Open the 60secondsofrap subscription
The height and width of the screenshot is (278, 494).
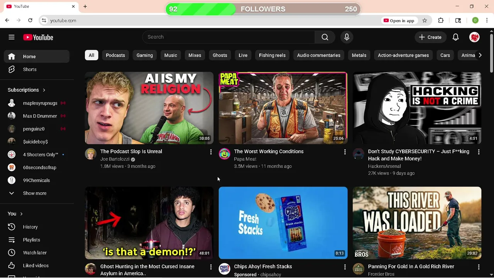tap(37, 168)
